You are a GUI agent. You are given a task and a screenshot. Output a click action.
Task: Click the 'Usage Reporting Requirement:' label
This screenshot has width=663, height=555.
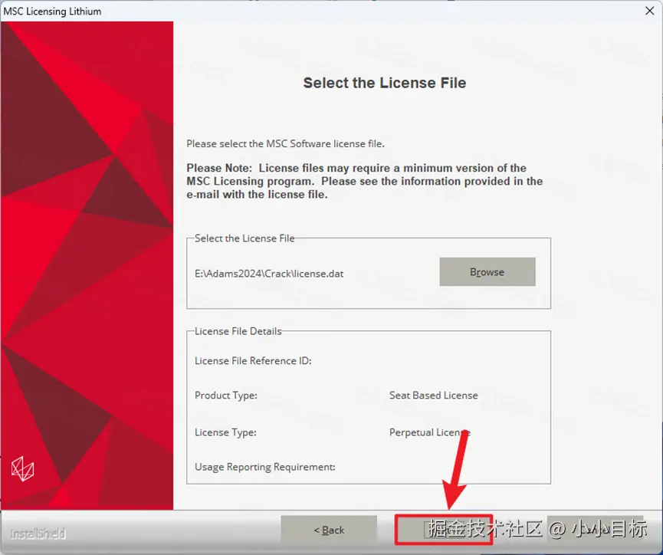coord(264,467)
